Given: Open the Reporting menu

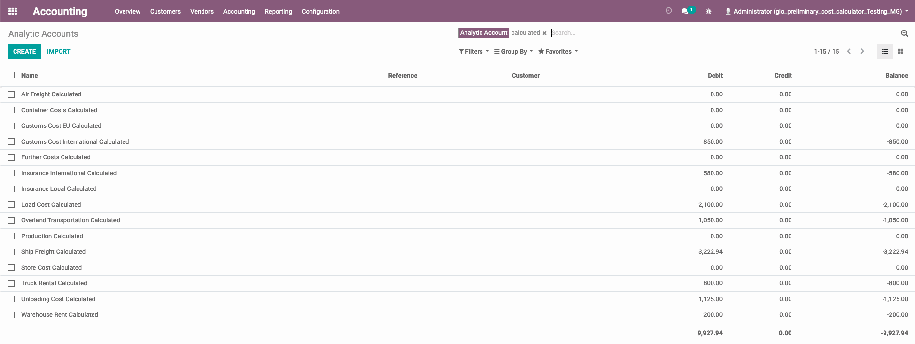Looking at the screenshot, I should [278, 11].
